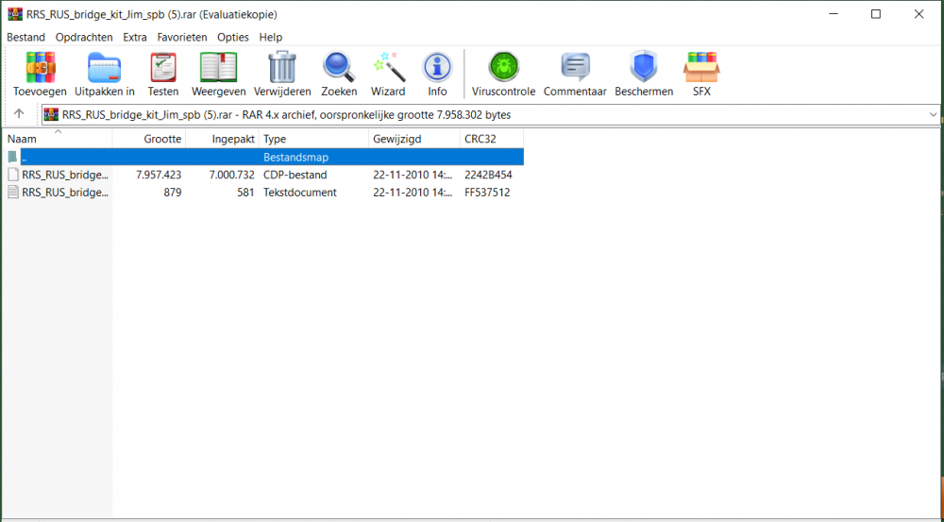Open the Favorieten menu
Screen dimensions: 944x522
(x=182, y=37)
